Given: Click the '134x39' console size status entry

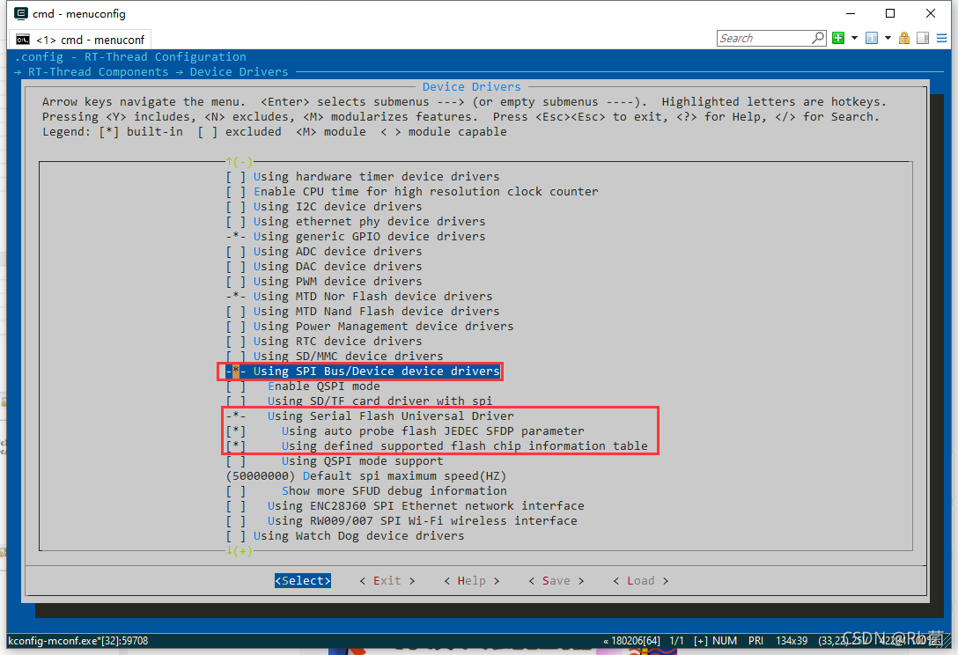Looking at the screenshot, I should coord(792,640).
